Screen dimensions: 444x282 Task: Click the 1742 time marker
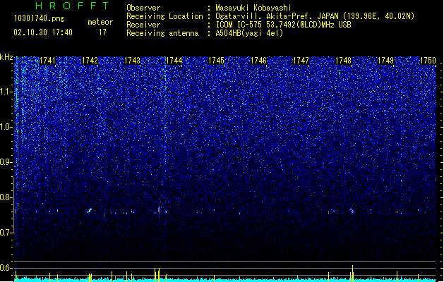coord(90,61)
